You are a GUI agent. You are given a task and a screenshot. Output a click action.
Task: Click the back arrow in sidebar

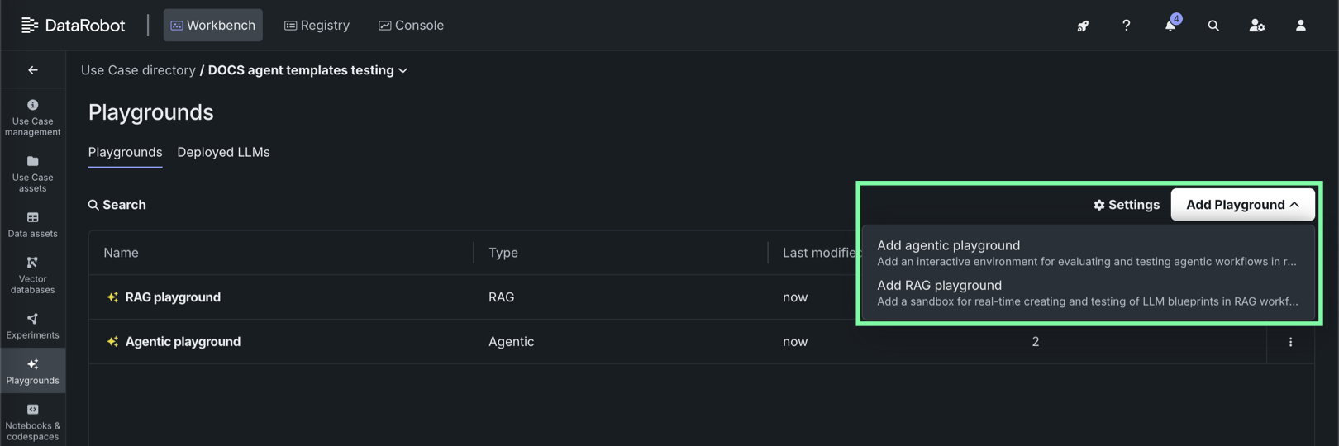point(33,70)
